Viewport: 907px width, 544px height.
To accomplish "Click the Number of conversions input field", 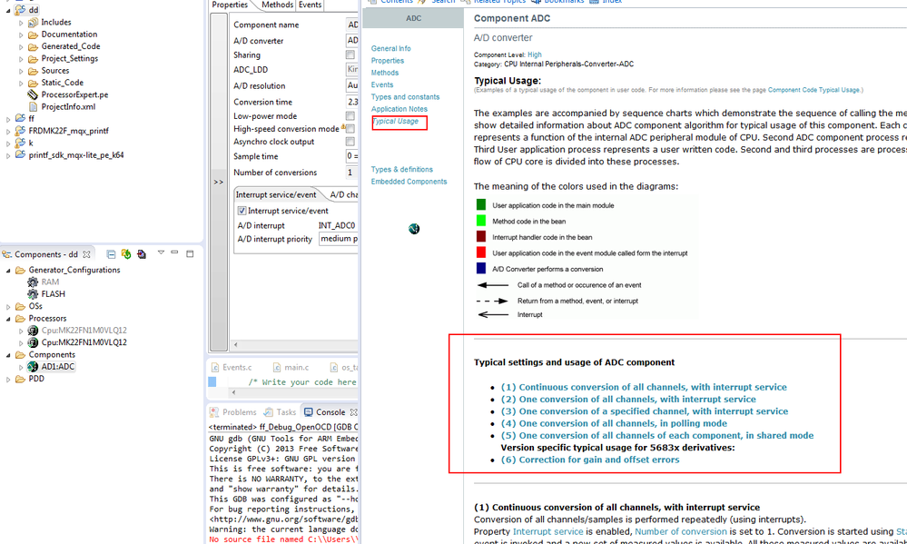I will [x=351, y=173].
